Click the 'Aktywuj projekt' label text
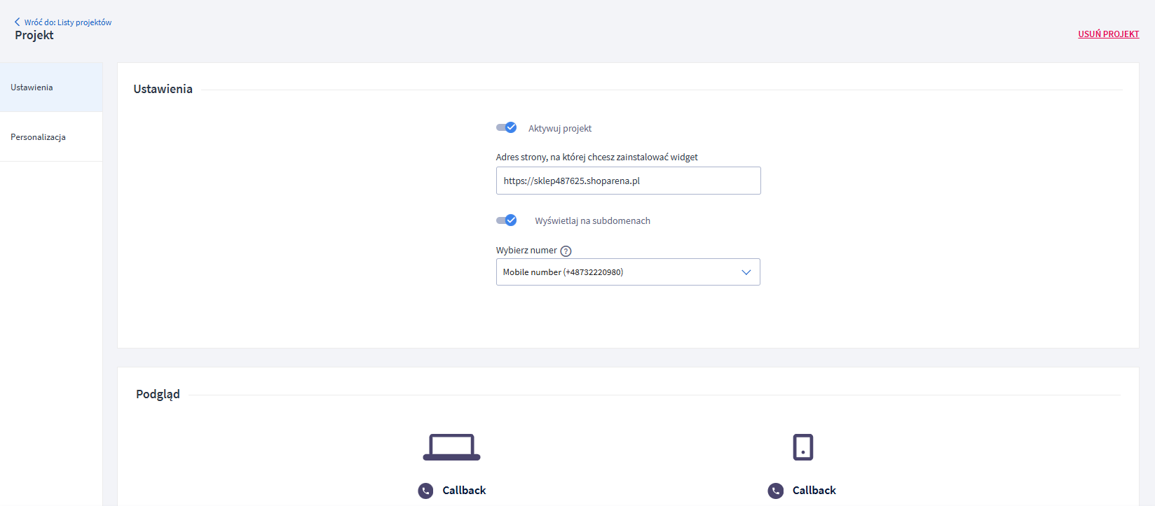1155x506 pixels. coord(560,129)
